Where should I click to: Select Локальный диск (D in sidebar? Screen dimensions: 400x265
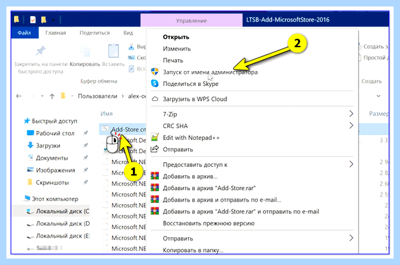[x=63, y=224]
